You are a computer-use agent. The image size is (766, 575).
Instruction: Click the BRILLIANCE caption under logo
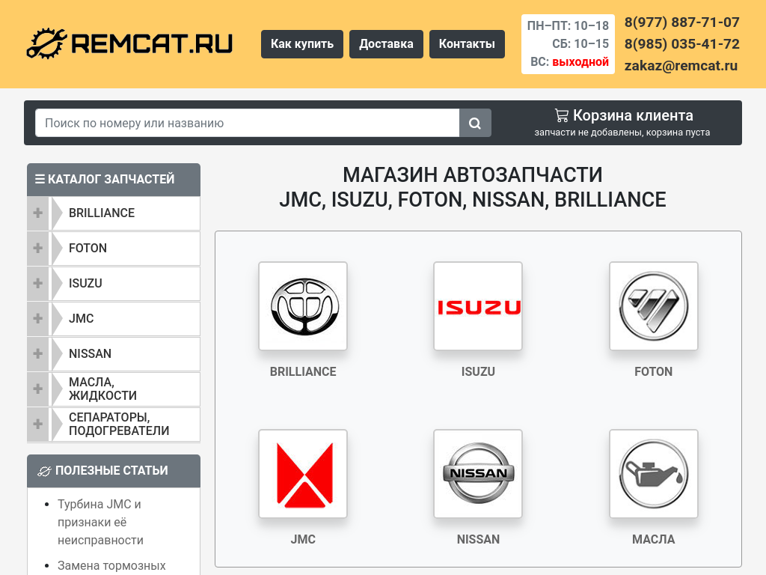pos(303,371)
